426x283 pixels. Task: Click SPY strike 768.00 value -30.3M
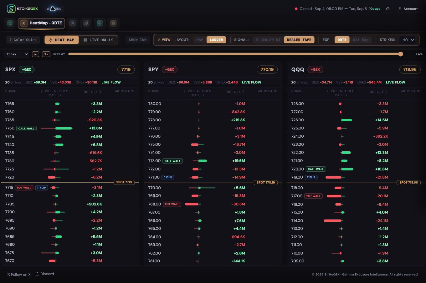click(x=238, y=204)
